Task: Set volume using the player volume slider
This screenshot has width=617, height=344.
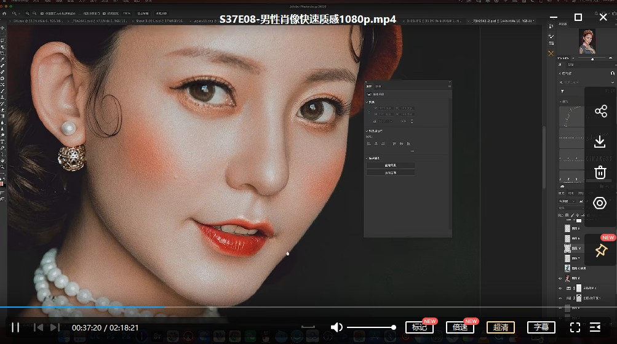Action: point(371,327)
